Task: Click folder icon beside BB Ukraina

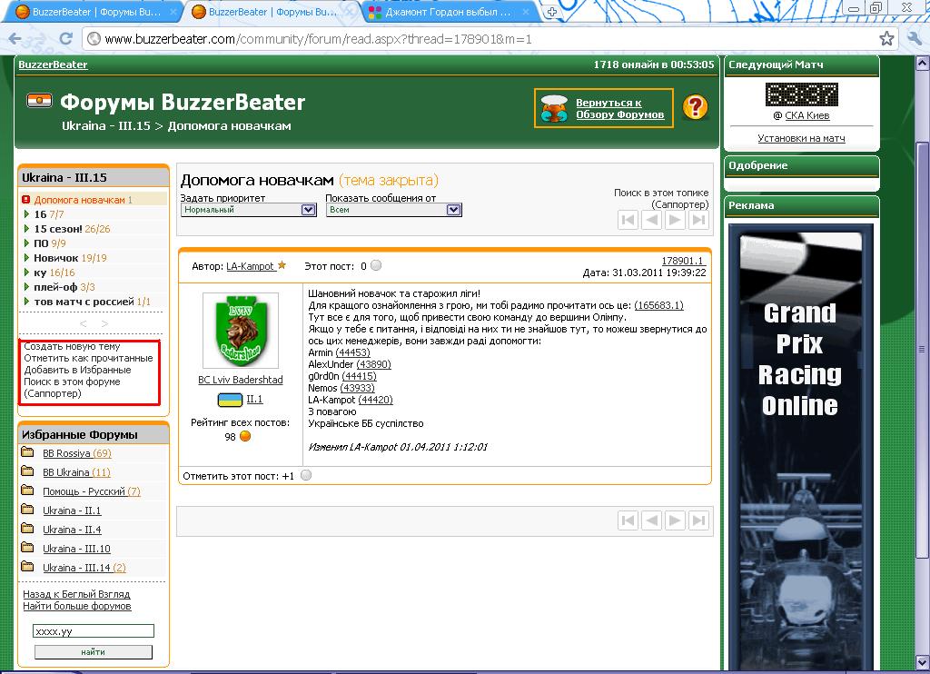Action: pos(27,471)
